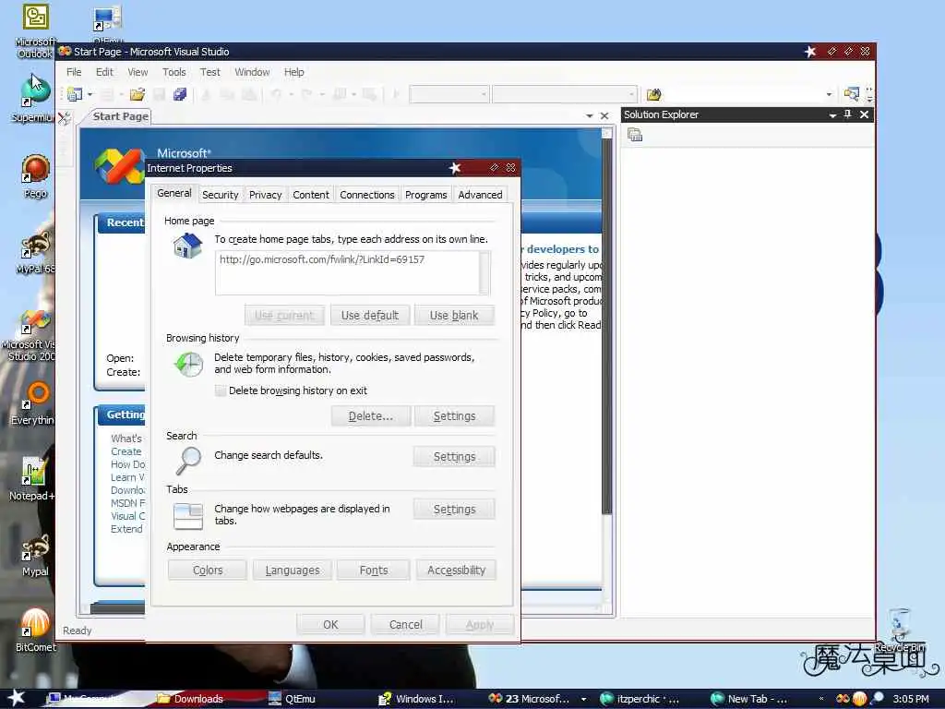The image size is (945, 709).
Task: Click the Delete... browsing history button
Action: pos(371,416)
